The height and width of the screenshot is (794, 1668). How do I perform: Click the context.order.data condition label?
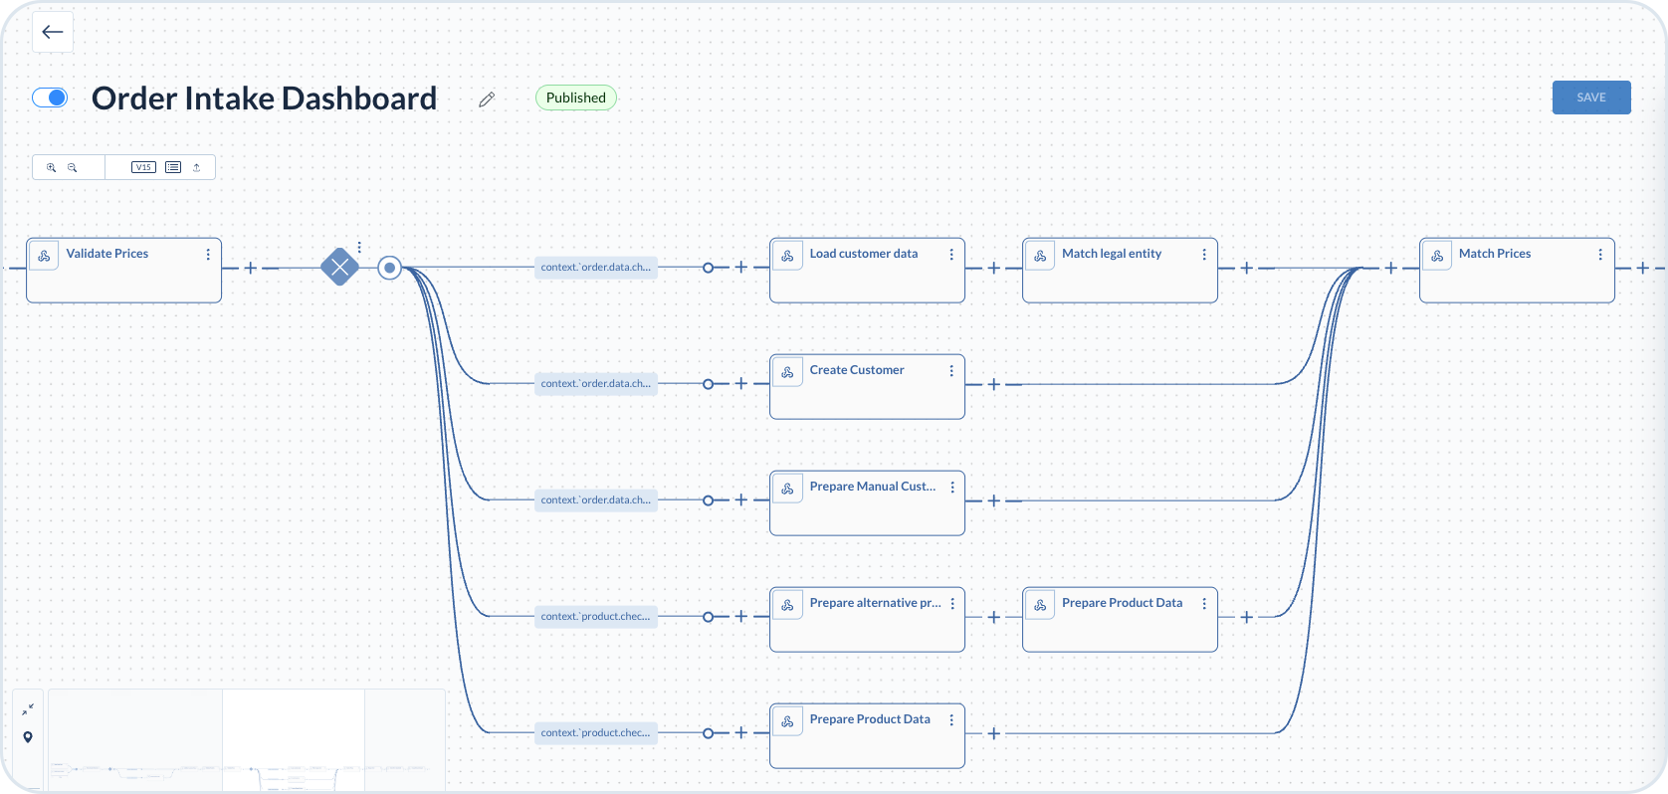(x=595, y=267)
